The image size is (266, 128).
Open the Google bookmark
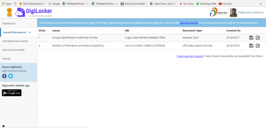pyautogui.click(x=54, y=4)
